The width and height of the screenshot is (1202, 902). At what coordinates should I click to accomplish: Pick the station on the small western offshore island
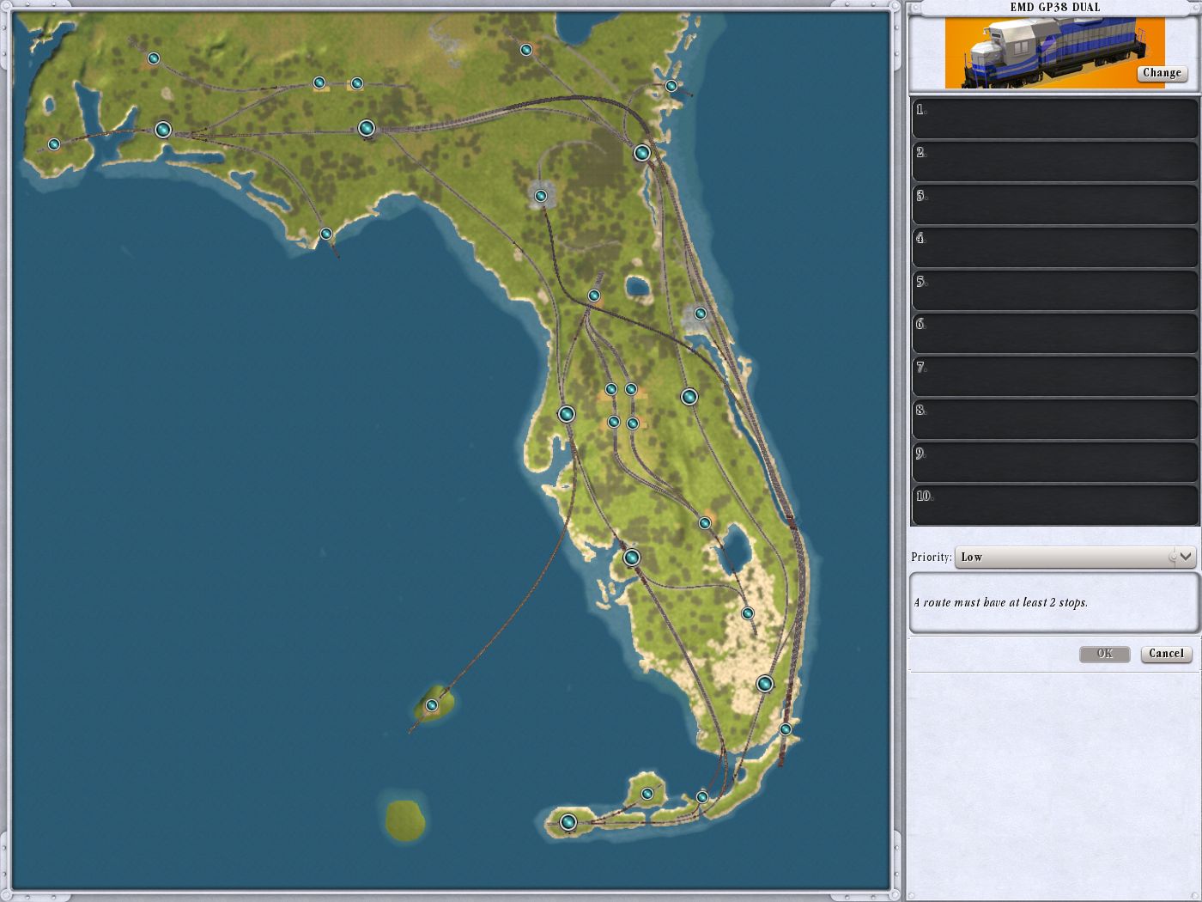[x=432, y=705]
